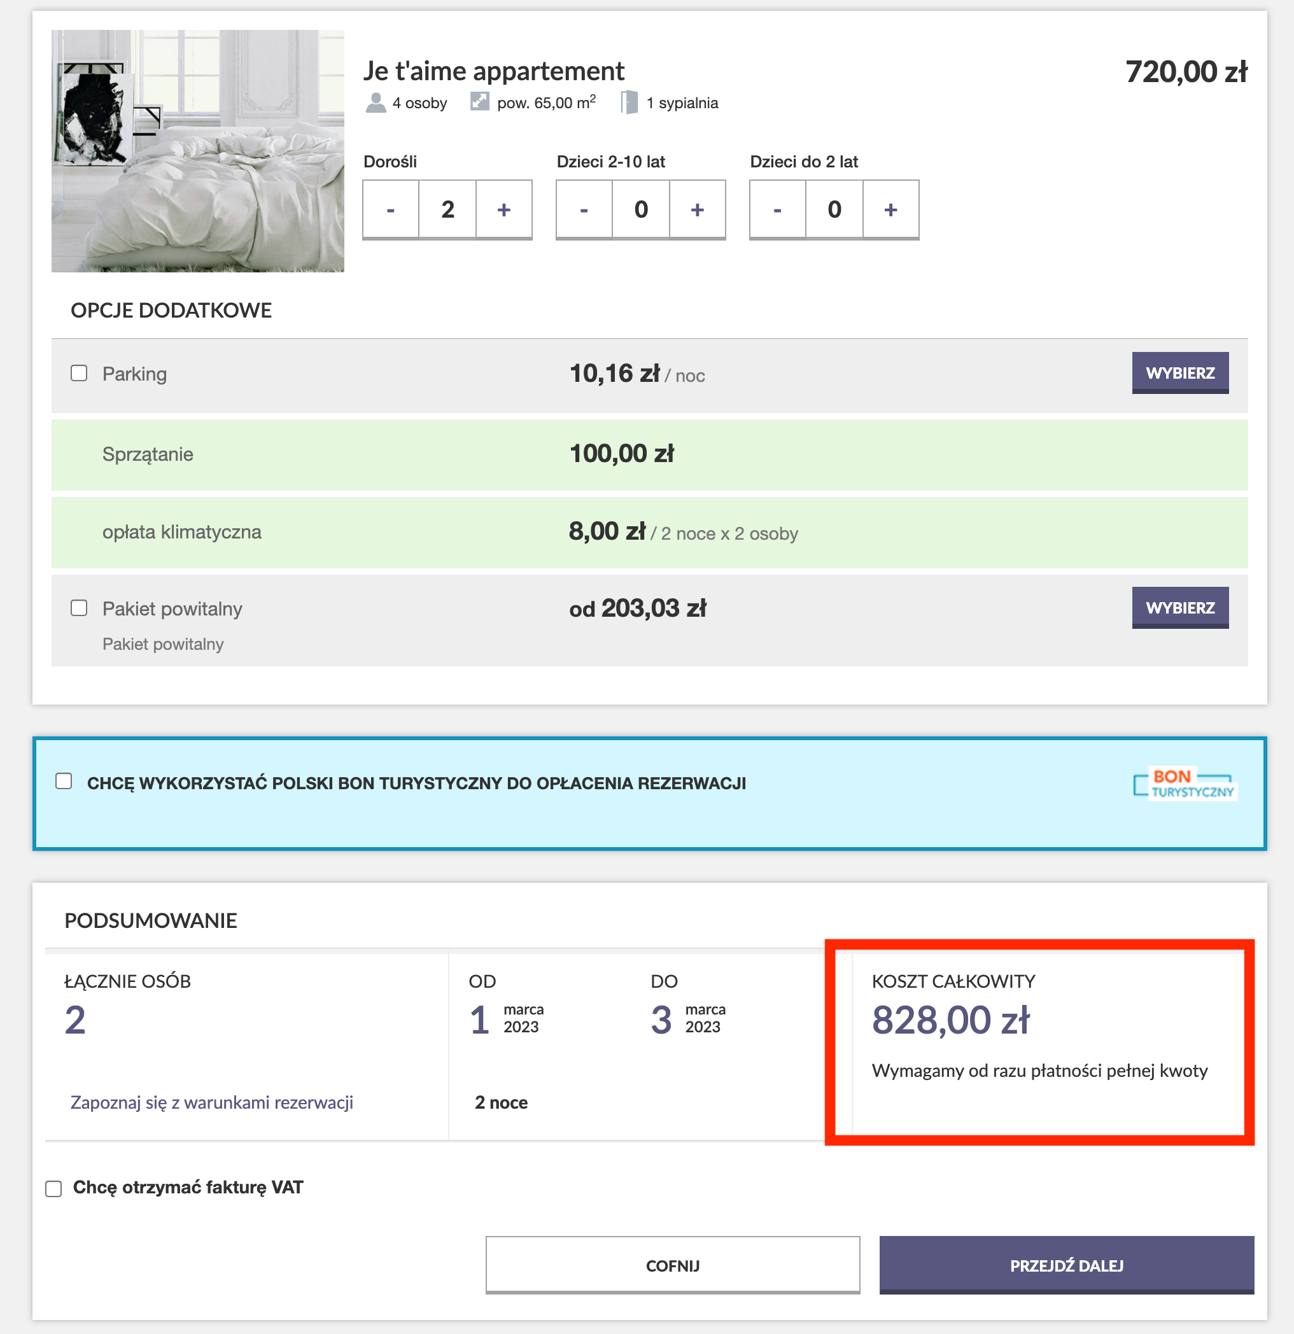The height and width of the screenshot is (1334, 1294).
Task: Click the Bon Turystyczny logo
Action: click(1185, 783)
